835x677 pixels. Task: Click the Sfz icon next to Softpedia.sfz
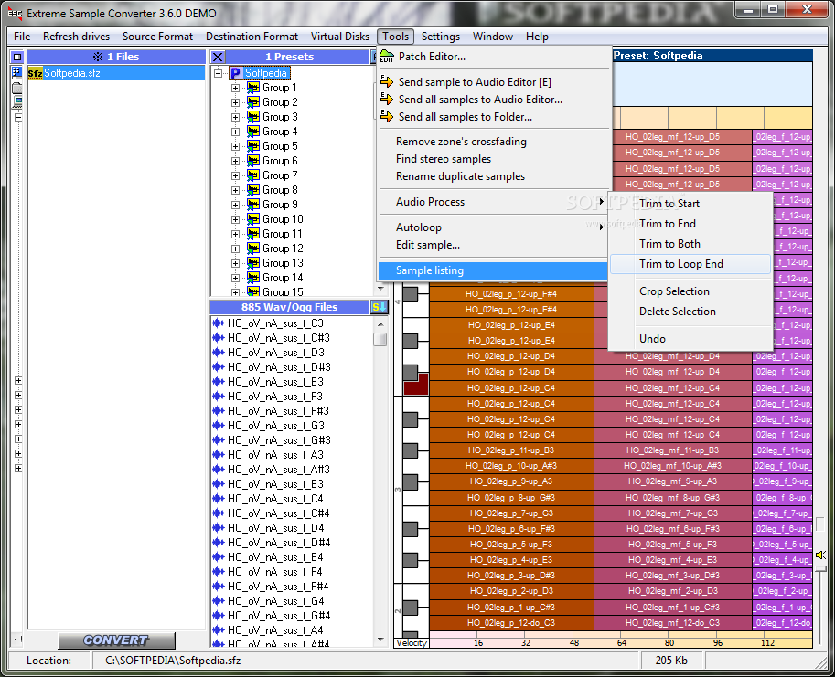click(x=35, y=73)
